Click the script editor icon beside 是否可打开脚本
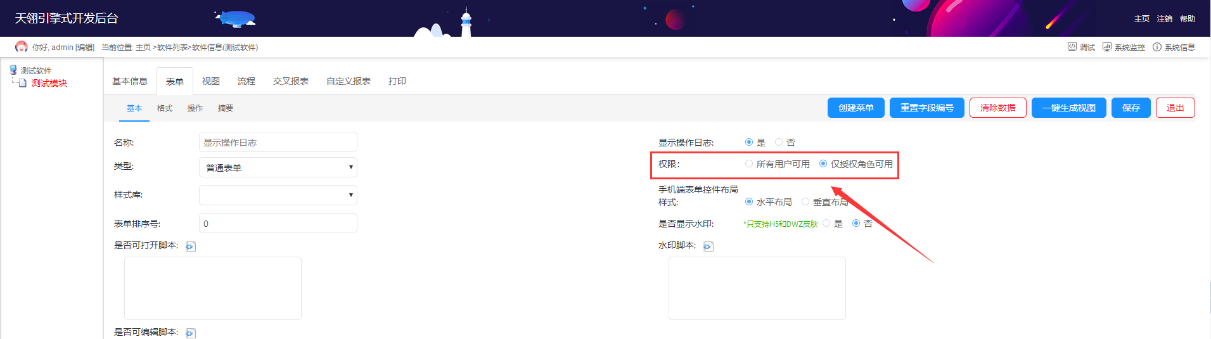Viewport: 1211px width, 339px height. [x=191, y=246]
